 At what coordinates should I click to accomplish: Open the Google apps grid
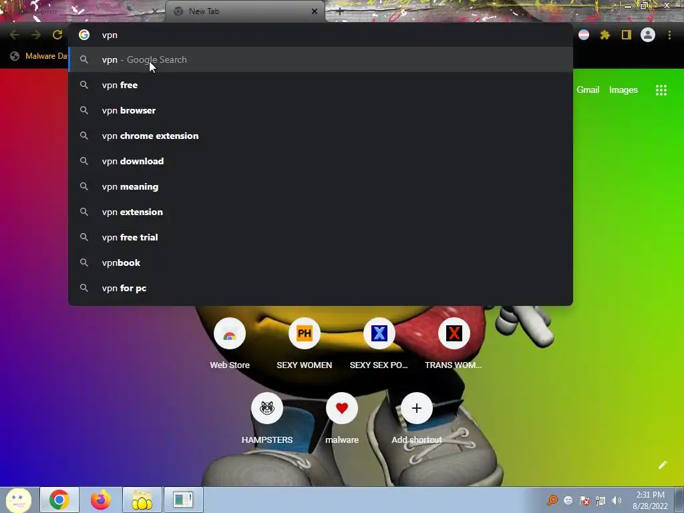661,90
